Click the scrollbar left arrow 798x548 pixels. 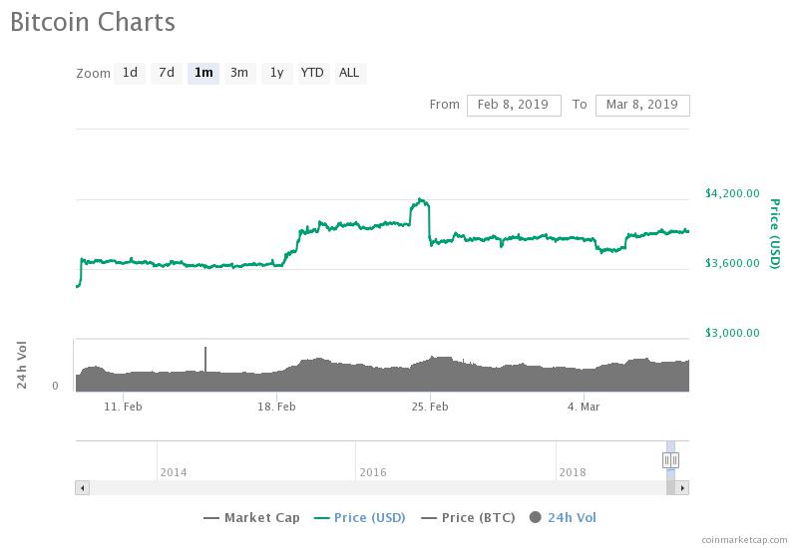pos(82,488)
